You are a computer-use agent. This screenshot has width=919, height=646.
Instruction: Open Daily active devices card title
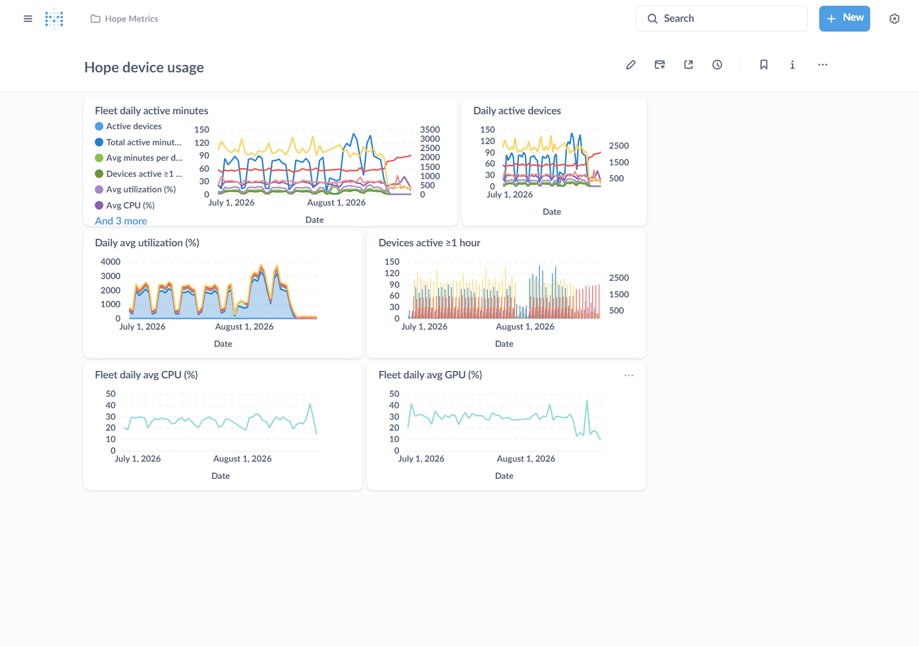517,111
